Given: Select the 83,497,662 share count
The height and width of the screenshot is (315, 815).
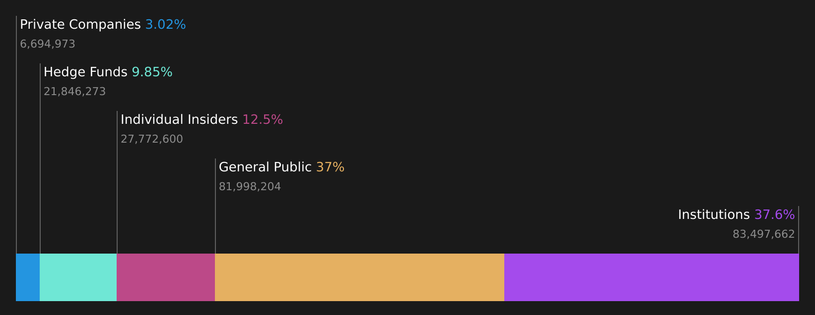Looking at the screenshot, I should [764, 234].
